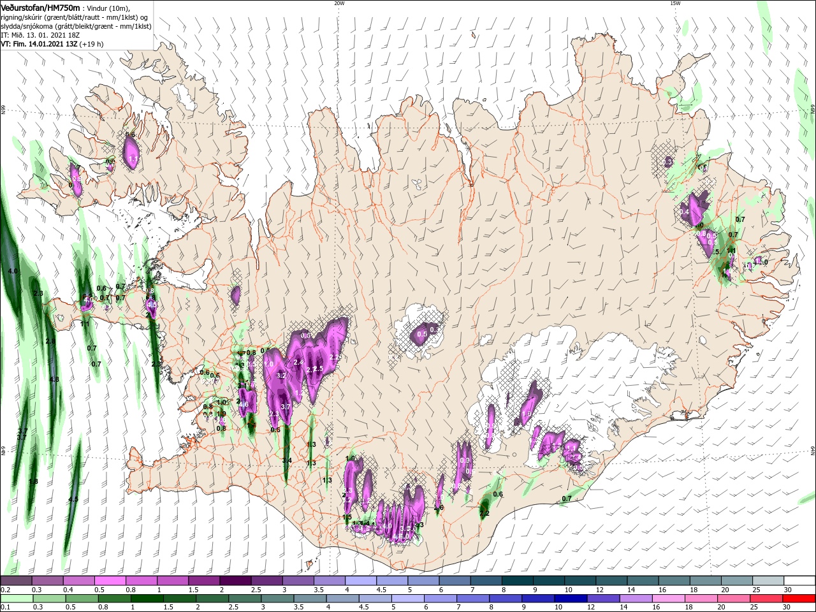Click the 4.0 value off the west coast
The height and width of the screenshot is (612, 816).
click(x=13, y=272)
